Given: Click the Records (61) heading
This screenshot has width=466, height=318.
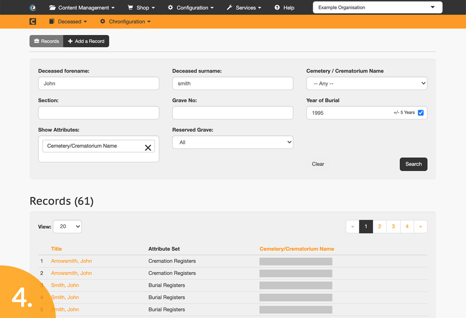Looking at the screenshot, I should (x=61, y=201).
